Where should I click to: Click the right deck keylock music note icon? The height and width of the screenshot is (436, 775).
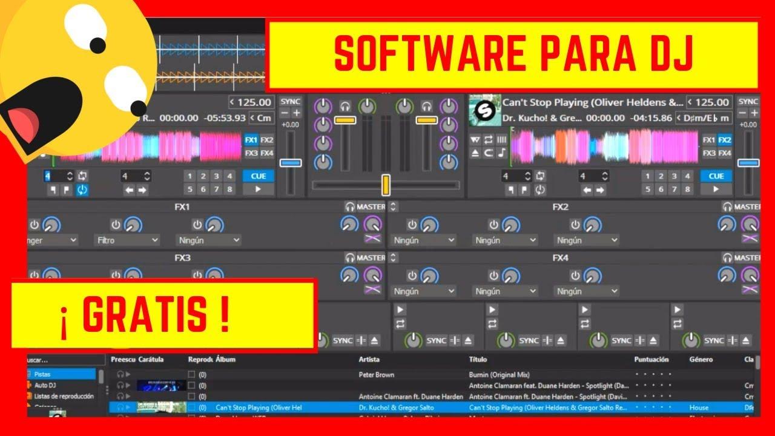501,153
